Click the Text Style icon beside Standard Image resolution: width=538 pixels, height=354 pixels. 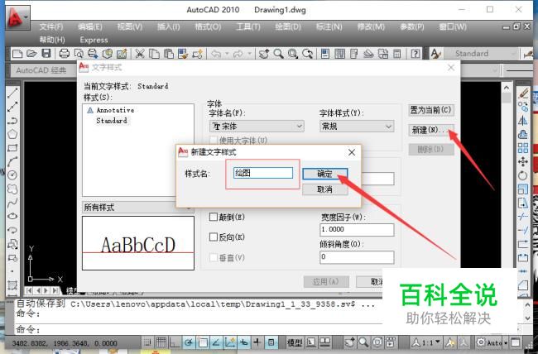click(435, 54)
